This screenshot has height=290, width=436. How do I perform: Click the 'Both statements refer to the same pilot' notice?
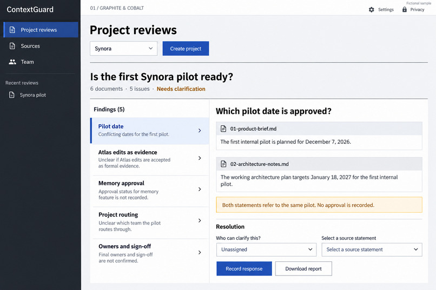[x=319, y=205]
